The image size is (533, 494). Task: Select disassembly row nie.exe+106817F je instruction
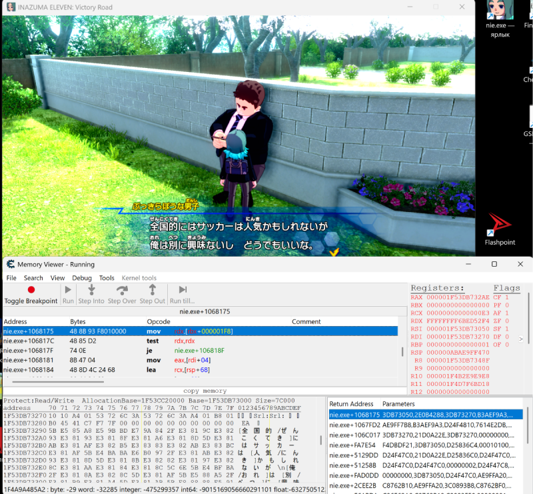coord(201,351)
